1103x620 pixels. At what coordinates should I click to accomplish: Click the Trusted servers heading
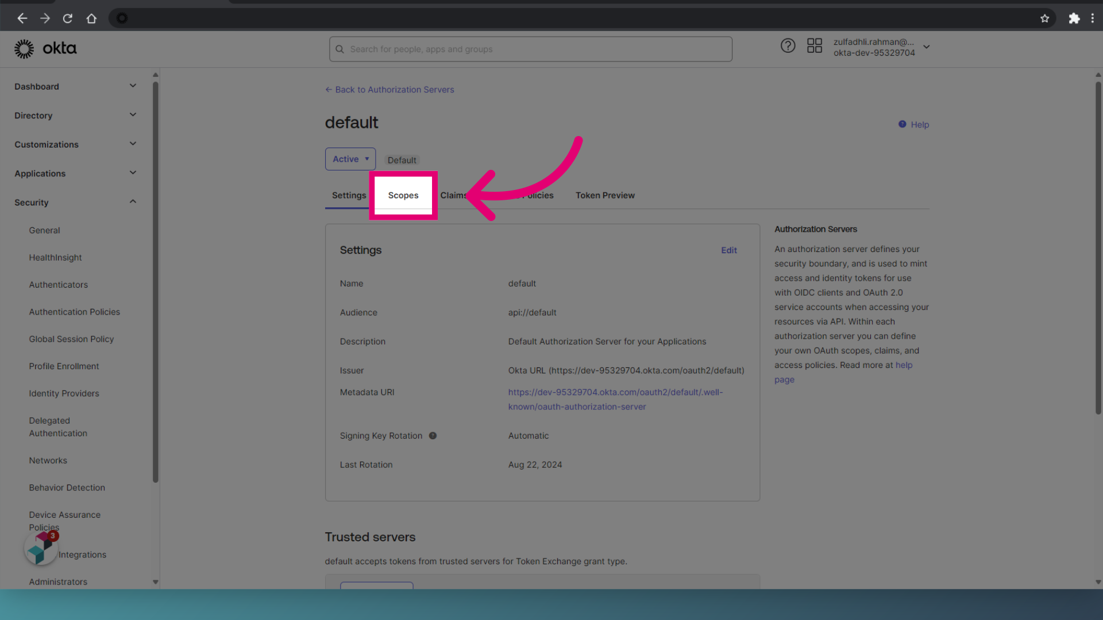(370, 537)
